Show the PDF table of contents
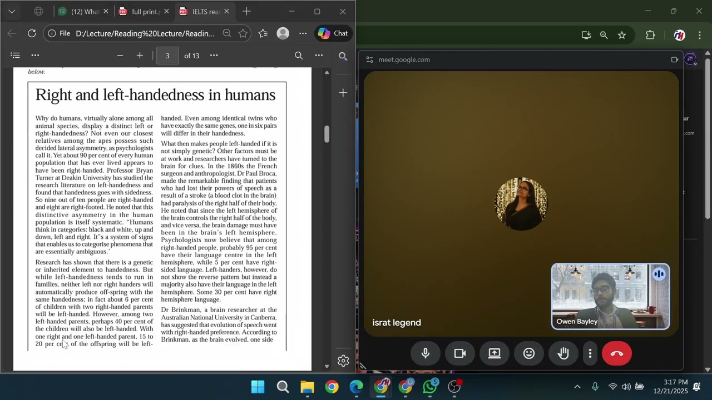This screenshot has height=400, width=712. tap(15, 56)
